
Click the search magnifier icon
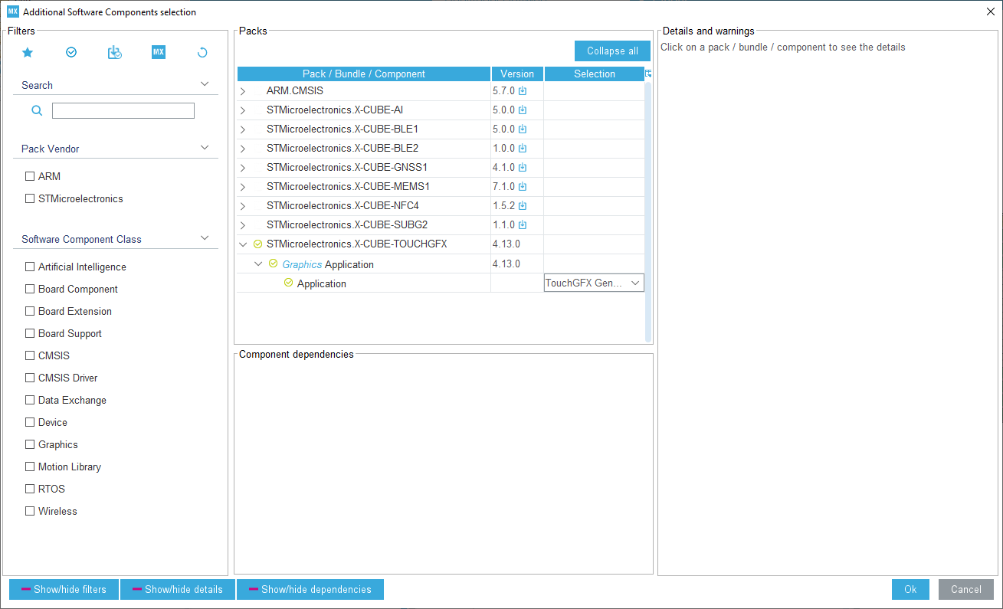pyautogui.click(x=37, y=111)
